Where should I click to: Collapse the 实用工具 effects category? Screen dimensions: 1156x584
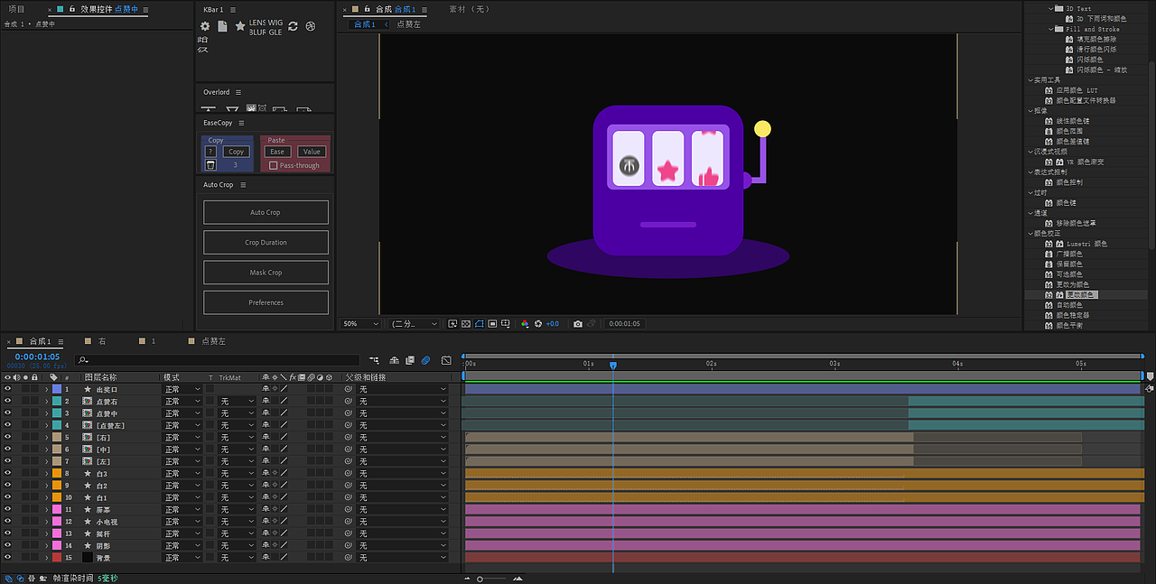[x=1030, y=79]
